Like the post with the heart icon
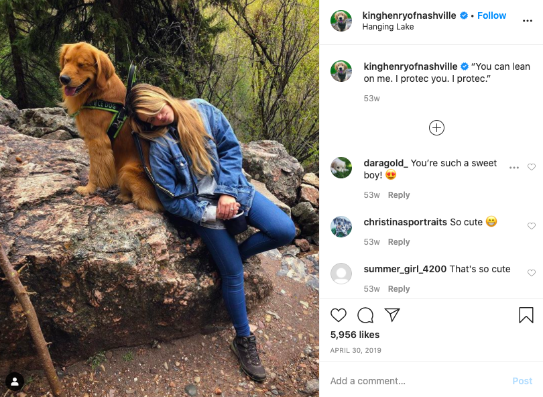The width and height of the screenshot is (543, 397). point(339,315)
